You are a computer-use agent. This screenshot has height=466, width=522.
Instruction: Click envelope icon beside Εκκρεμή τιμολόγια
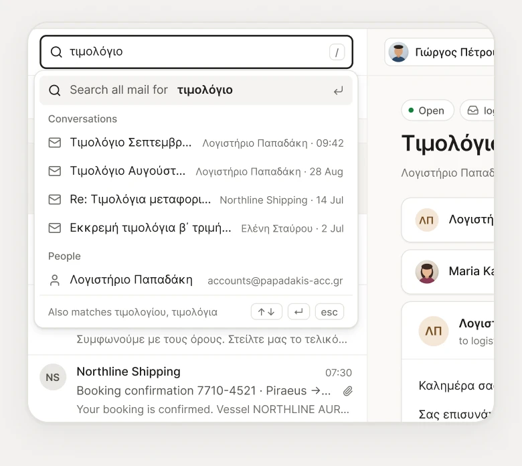coord(55,228)
